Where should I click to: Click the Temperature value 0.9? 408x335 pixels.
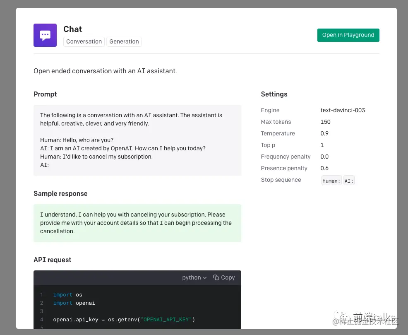[x=324, y=133]
